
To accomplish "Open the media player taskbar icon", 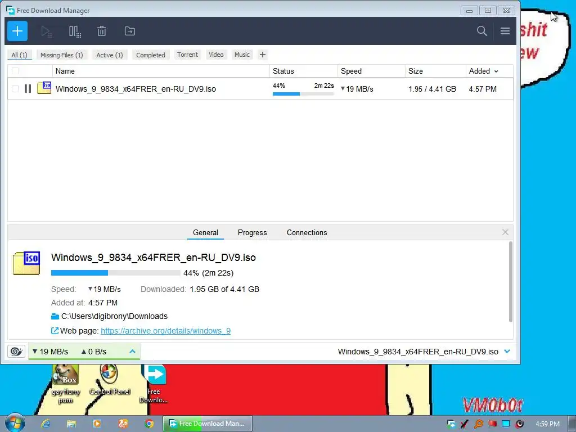I will pyautogui.click(x=97, y=424).
